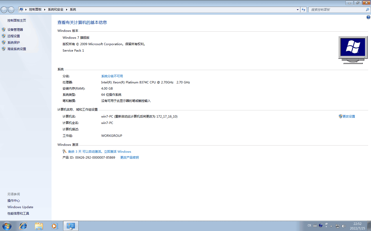The width and height of the screenshot is (371, 231).
Task: Open the recent pages dropdown beside Forward
Action: 16,10
